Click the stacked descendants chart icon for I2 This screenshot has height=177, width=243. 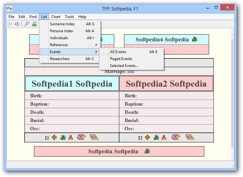(x=190, y=137)
